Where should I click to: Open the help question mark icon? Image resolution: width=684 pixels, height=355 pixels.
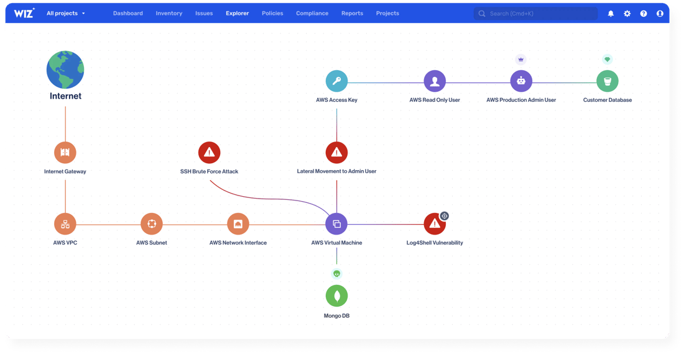click(x=644, y=14)
